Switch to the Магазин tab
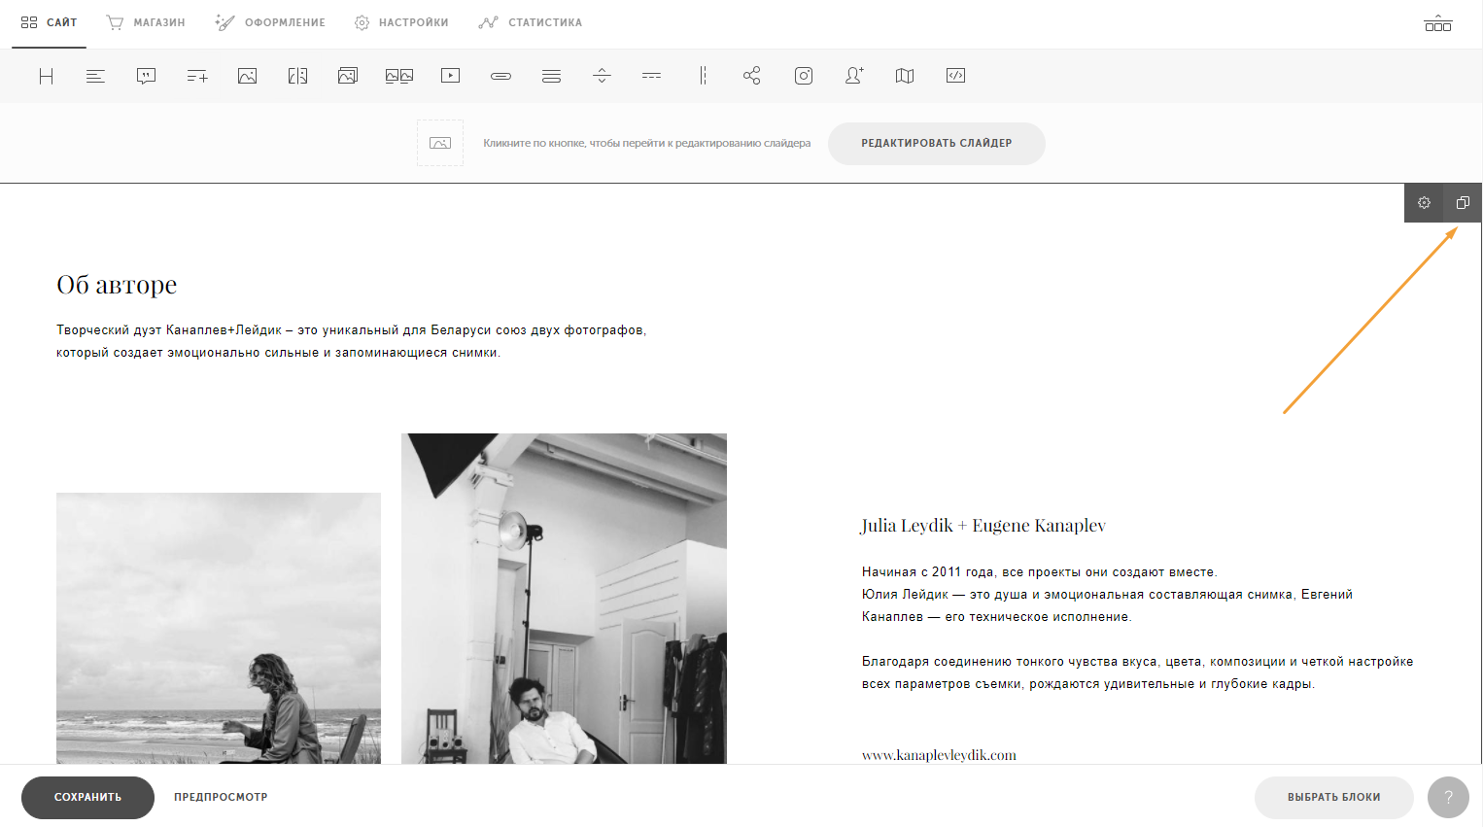 146,22
